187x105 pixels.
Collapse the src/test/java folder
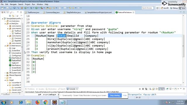tap(5, 24)
